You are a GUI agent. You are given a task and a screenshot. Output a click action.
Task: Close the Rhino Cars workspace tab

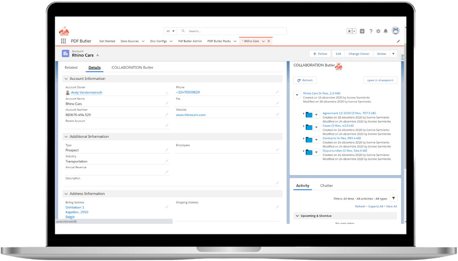[x=269, y=41]
